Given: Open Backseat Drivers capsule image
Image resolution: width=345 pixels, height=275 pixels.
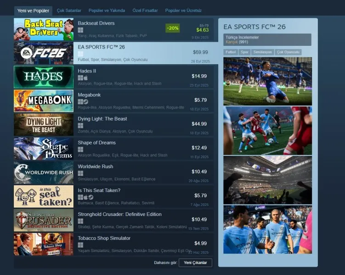Looking at the screenshot, I should coord(44,29).
